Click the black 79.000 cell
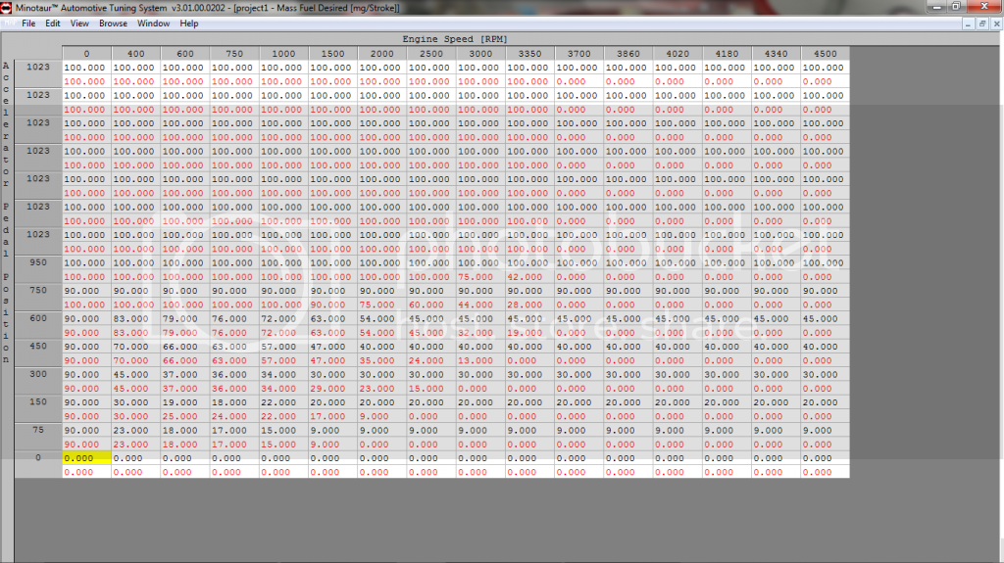 [185, 318]
